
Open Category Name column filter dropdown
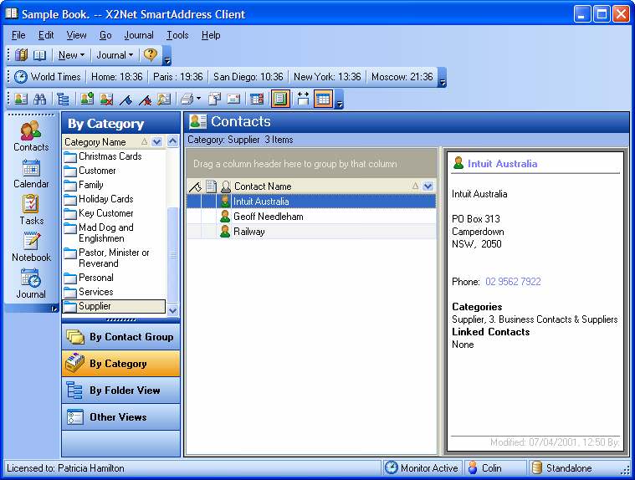point(156,142)
